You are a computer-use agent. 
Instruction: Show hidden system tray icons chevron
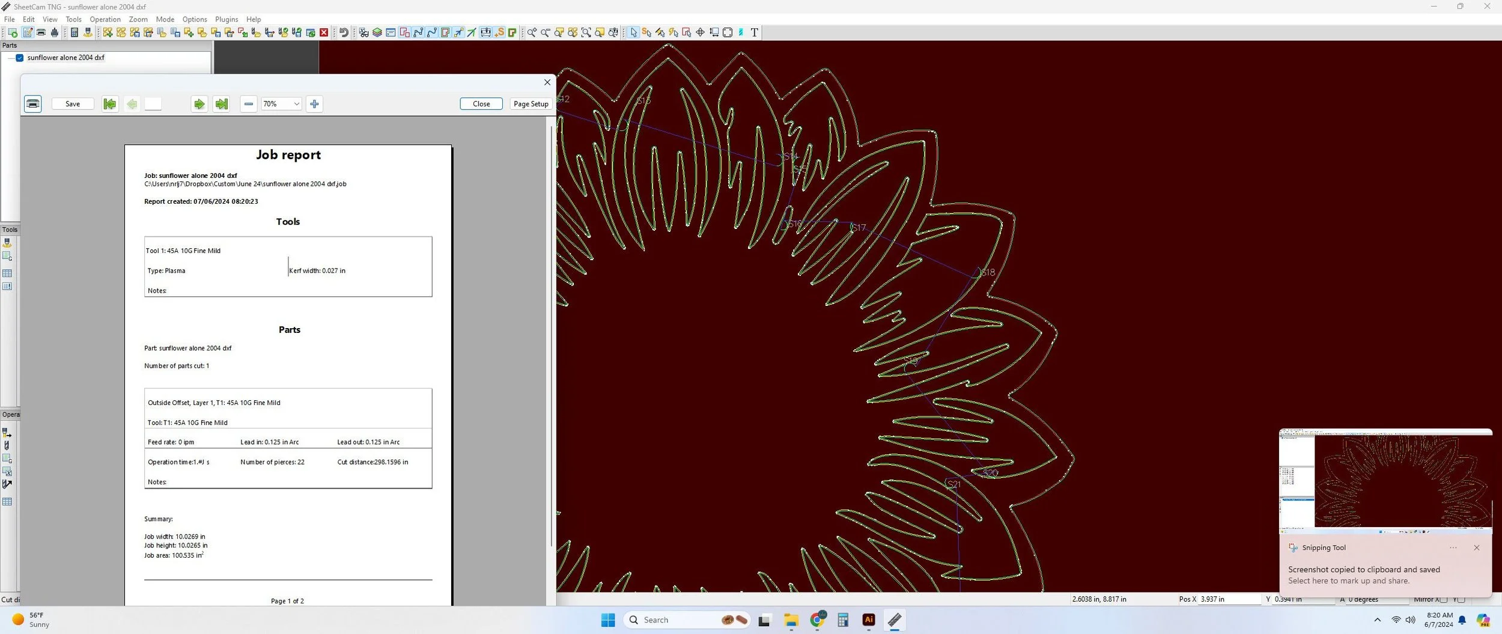click(1378, 620)
